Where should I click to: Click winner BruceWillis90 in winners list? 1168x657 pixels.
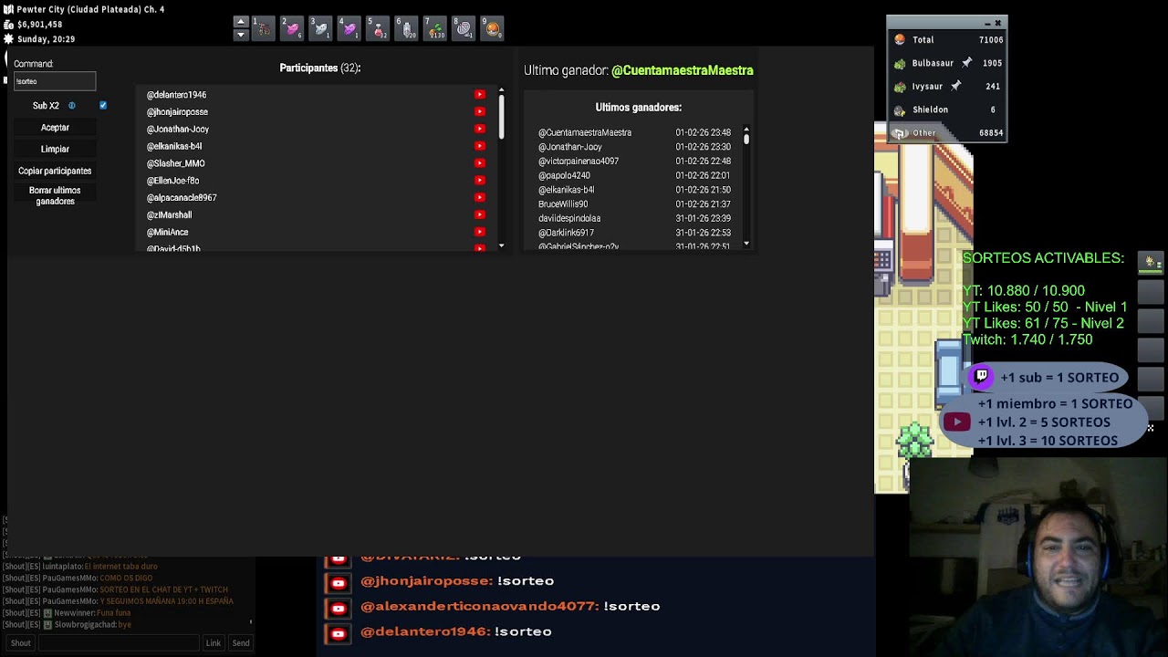[x=563, y=204]
